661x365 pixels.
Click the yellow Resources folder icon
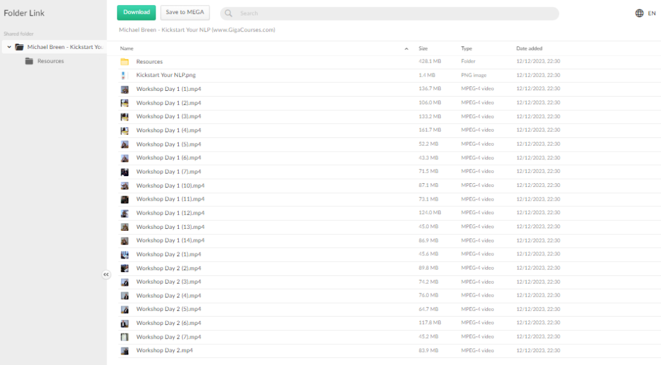[125, 62]
